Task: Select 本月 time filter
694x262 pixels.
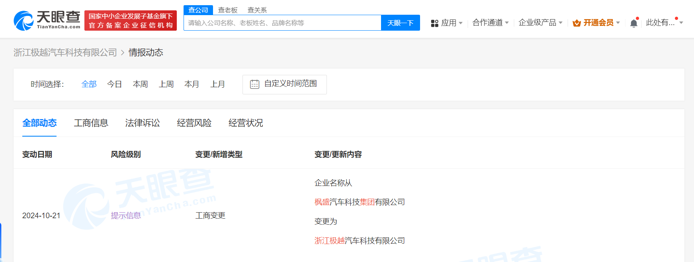Action: [x=192, y=84]
